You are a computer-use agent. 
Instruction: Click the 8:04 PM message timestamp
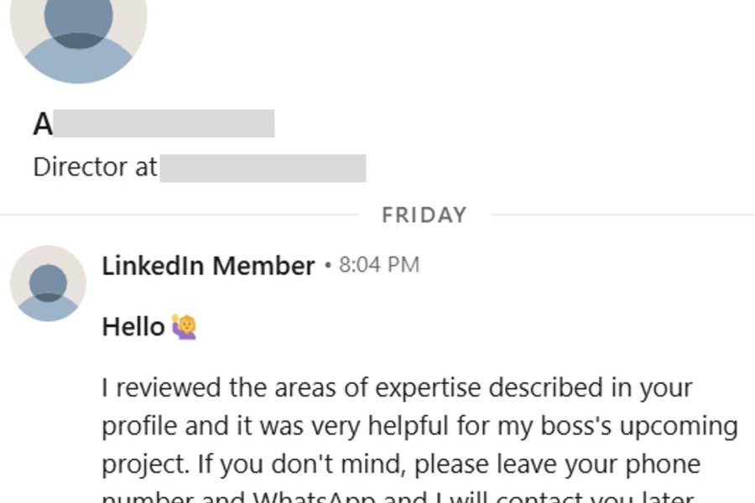[378, 265]
